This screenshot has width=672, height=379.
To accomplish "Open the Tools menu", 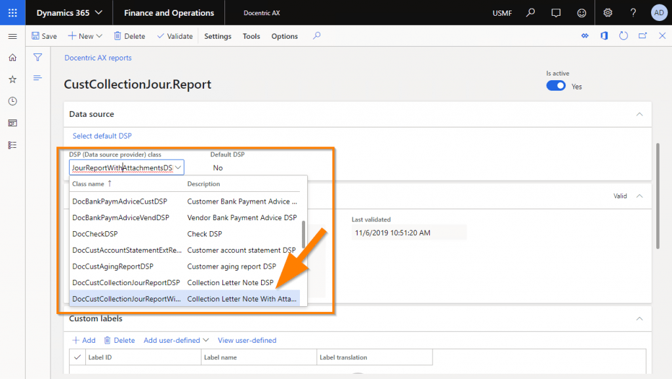I will pos(251,36).
